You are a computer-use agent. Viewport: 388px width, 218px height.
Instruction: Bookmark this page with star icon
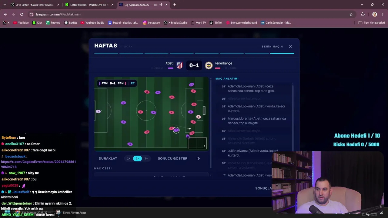tap(351, 14)
